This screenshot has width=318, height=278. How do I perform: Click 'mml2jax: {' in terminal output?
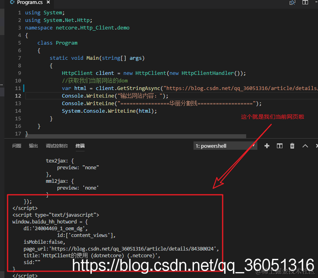pos(60,181)
